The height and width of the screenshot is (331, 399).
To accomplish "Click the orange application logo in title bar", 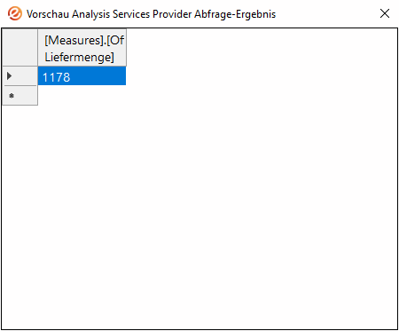I will coord(14,13).
